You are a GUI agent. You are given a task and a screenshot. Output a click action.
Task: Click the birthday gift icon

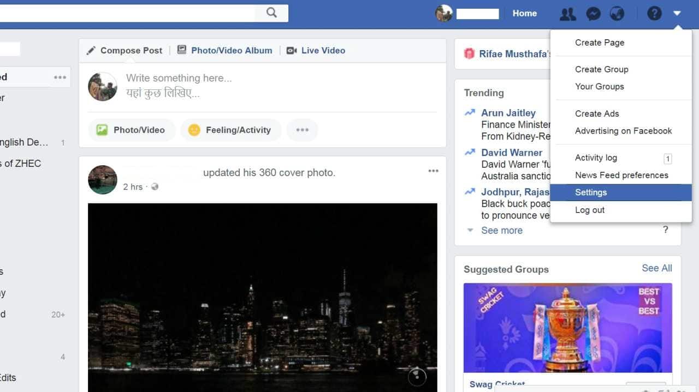coord(469,53)
